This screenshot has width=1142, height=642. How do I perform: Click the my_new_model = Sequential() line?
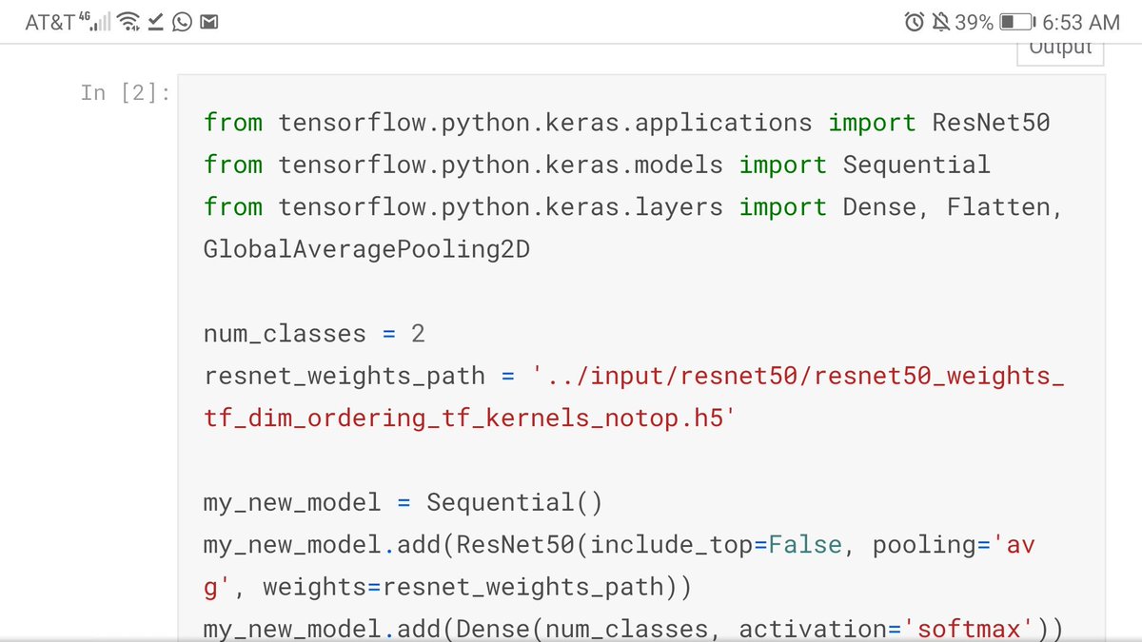click(404, 502)
